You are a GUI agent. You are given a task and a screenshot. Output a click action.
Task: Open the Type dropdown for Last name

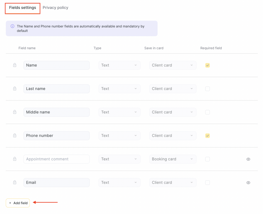[x=119, y=89]
